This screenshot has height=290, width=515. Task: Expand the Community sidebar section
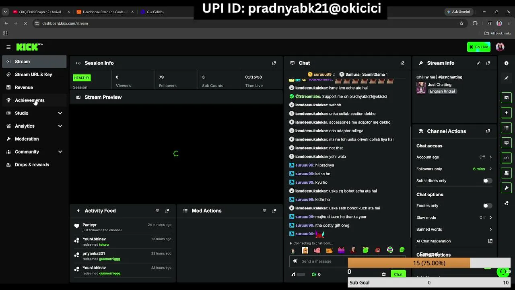(x=60, y=152)
